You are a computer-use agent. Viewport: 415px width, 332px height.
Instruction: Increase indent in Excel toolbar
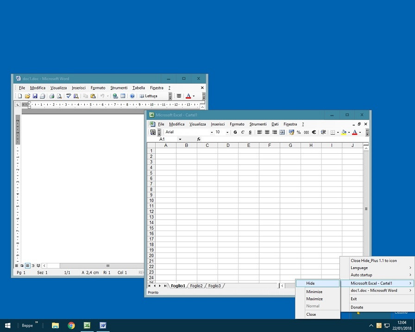point(323,132)
